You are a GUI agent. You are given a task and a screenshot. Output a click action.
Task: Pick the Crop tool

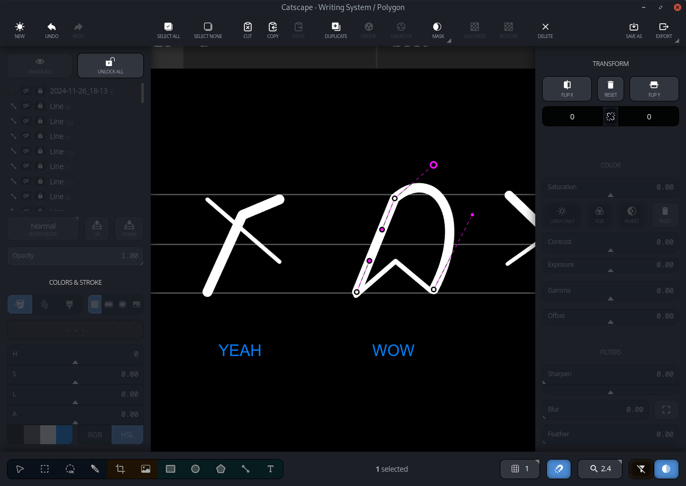[x=120, y=469]
